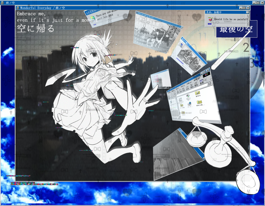Screen dimensions: 265x206
Task: Click the drum icon in the loading dialog
Action: click(210, 19)
